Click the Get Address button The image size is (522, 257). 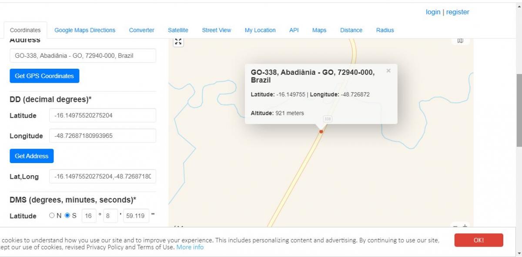32,156
